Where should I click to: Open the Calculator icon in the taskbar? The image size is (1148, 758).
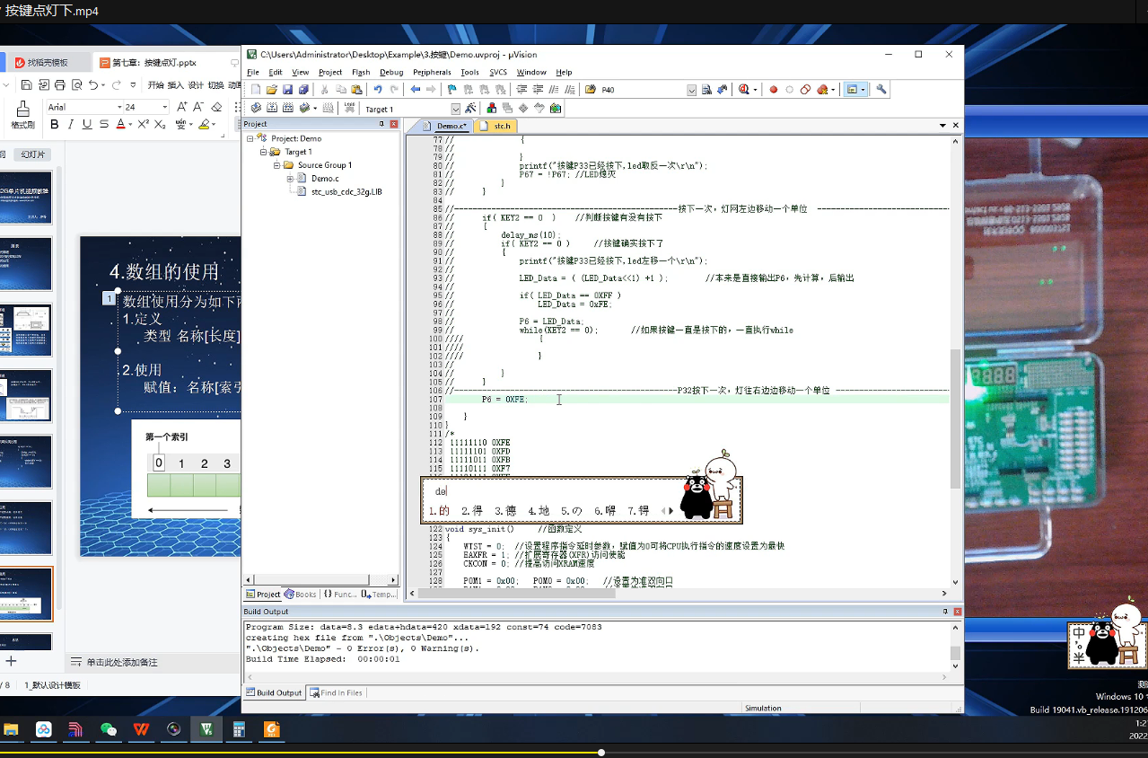(x=240, y=729)
